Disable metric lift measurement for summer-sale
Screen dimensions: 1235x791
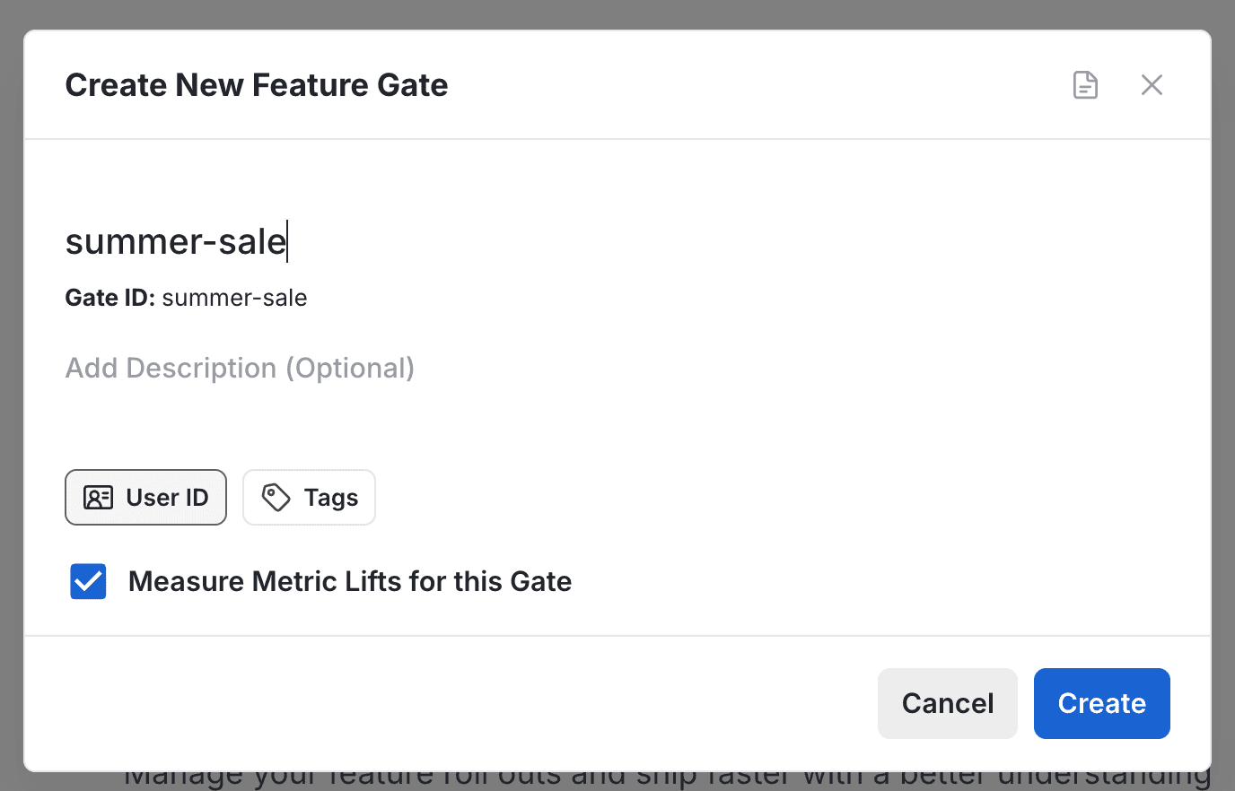click(x=87, y=581)
